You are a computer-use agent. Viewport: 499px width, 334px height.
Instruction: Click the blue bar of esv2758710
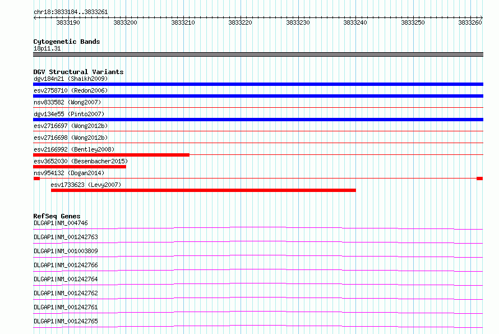pyautogui.click(x=258, y=96)
